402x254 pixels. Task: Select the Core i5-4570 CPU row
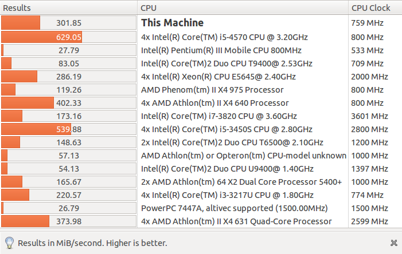(x=201, y=37)
